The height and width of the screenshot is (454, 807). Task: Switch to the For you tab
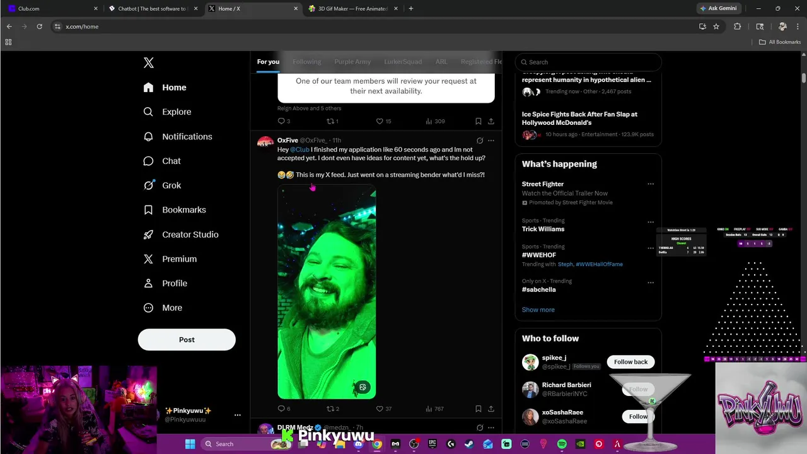pos(268,62)
